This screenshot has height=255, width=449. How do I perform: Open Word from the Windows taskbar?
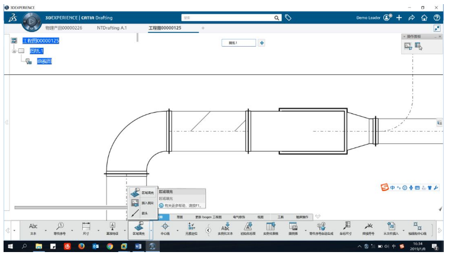[x=138, y=246]
